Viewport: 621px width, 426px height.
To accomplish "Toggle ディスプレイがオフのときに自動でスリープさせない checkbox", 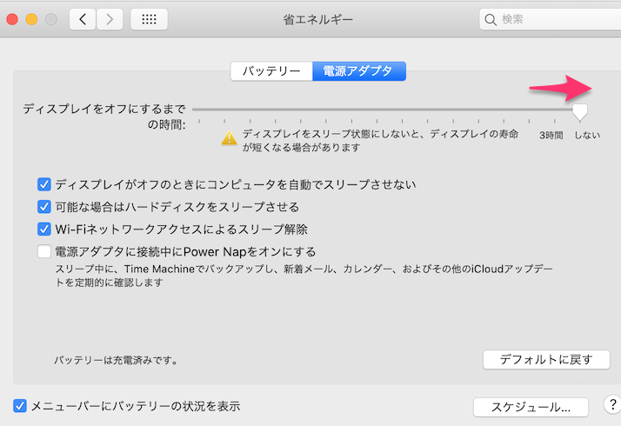I will pyautogui.click(x=44, y=184).
